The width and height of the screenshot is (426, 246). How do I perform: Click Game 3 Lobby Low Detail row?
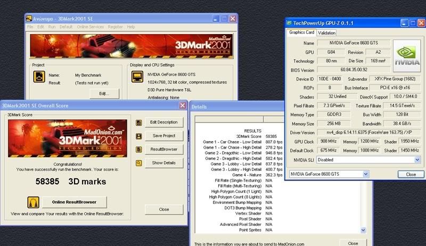(x=247, y=164)
